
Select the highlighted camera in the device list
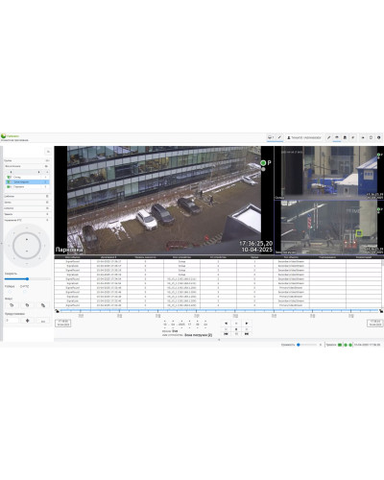[x=28, y=181]
